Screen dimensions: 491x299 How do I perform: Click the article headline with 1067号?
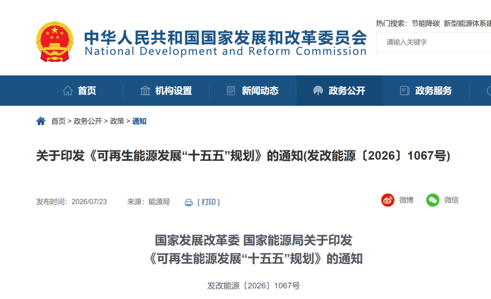click(243, 155)
